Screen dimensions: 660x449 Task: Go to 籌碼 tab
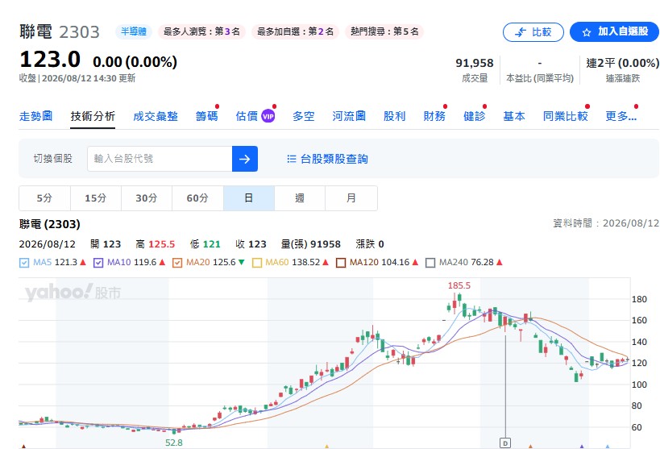pyautogui.click(x=206, y=116)
